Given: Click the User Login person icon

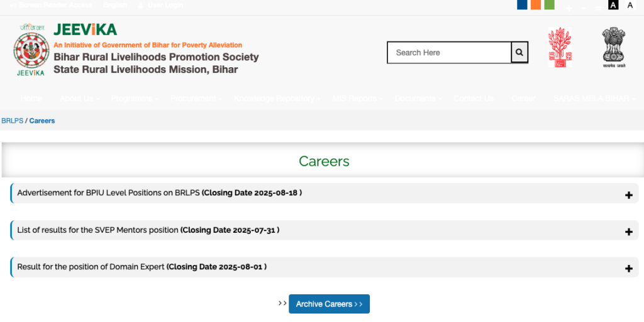Looking at the screenshot, I should tap(140, 5).
